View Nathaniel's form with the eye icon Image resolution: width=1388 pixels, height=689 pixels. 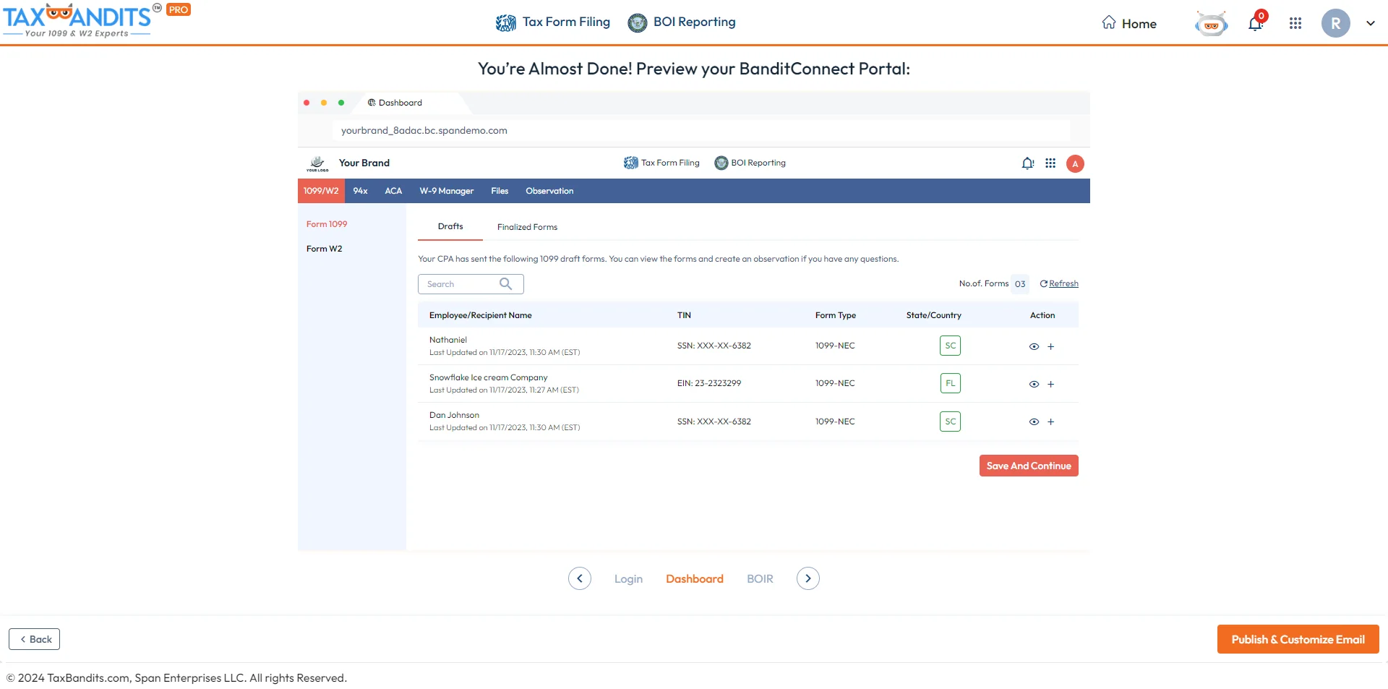click(1034, 346)
